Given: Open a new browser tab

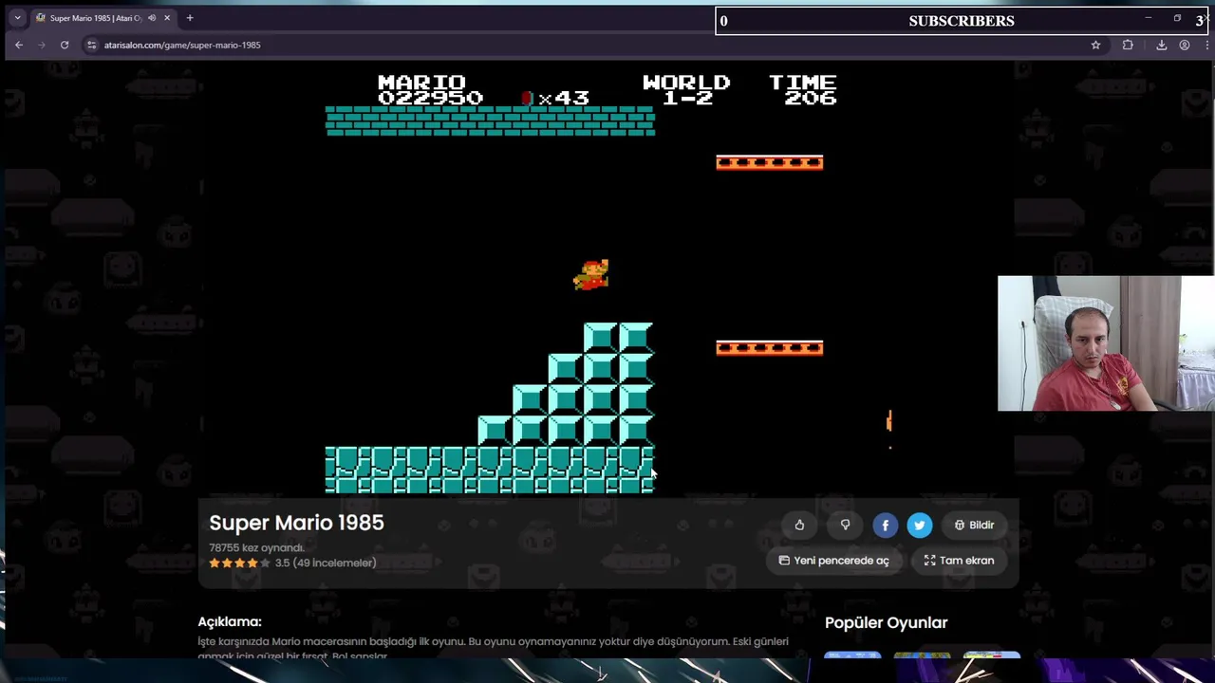Looking at the screenshot, I should [x=190, y=18].
